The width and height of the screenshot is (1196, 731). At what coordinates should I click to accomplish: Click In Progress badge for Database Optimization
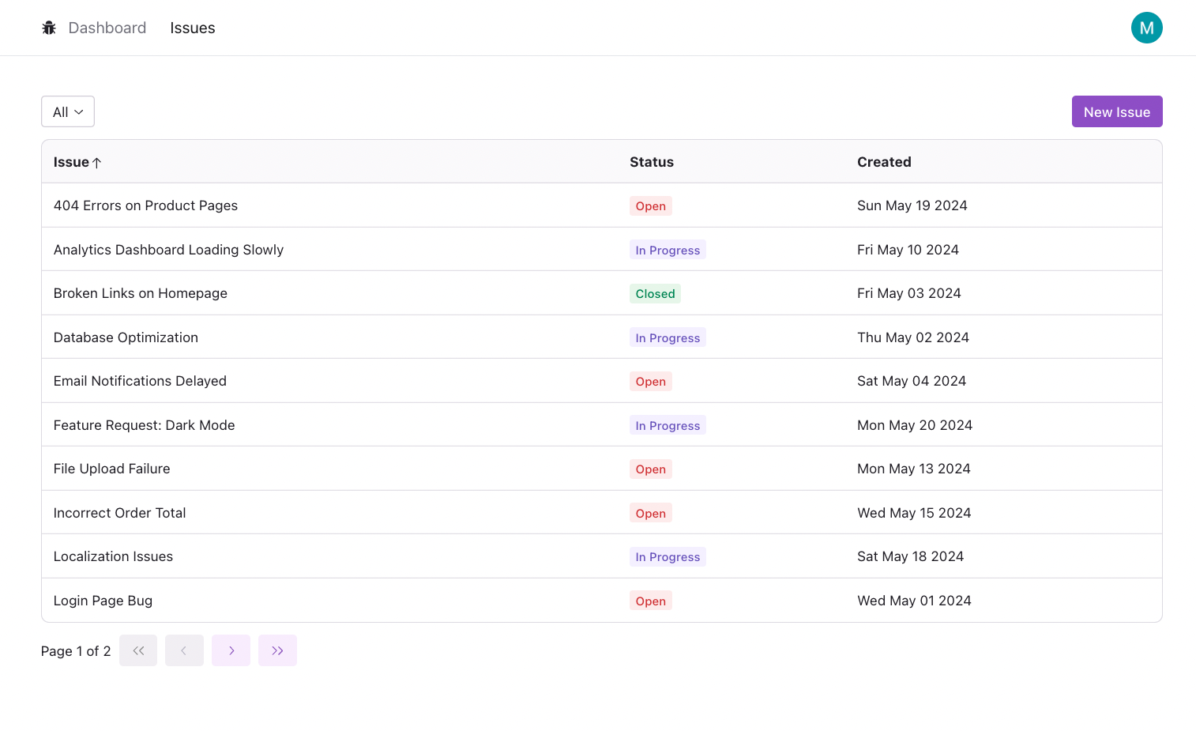668,338
